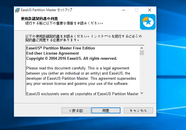Screen dimensions: 186x130
Task: Click the 'EaseUS Partition Master セットアップ' title text
Action: [x=46, y=10]
